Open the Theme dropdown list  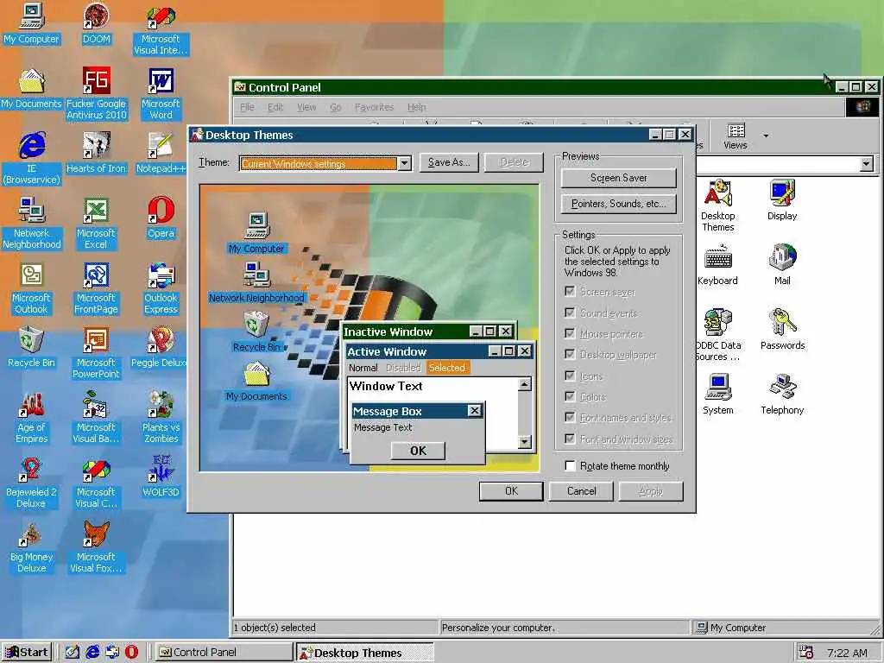(x=404, y=163)
